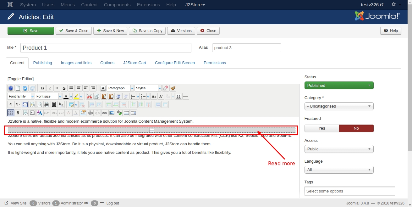Click the Bold formatting icon

pyautogui.click(x=42, y=88)
